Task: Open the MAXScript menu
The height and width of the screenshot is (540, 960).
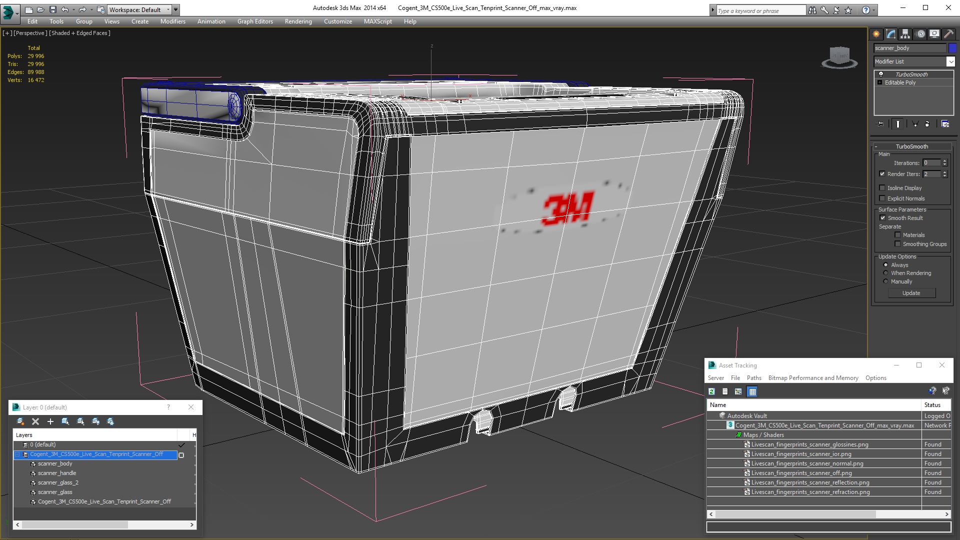Action: tap(377, 21)
